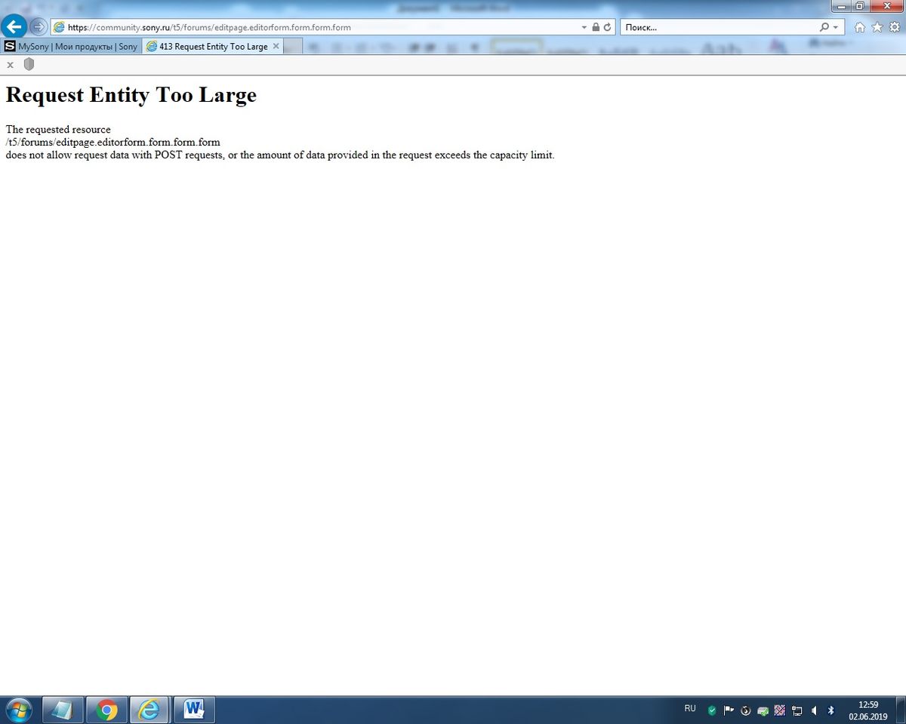Switch to the MySony products tab

point(72,47)
